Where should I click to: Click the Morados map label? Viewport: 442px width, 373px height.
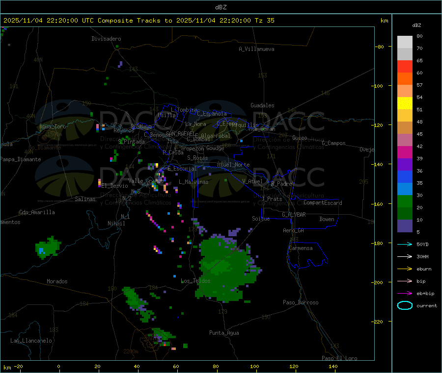57,281
